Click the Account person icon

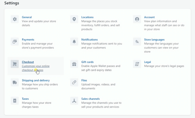(137, 19)
